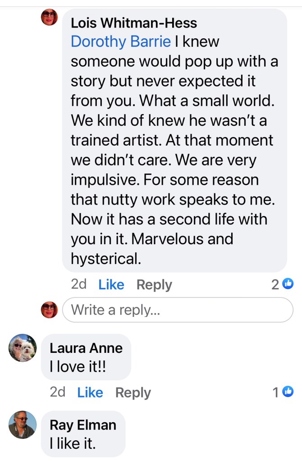Open Lois Whitman-Hess's profile picture

tap(49, 18)
